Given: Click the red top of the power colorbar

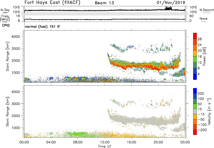Looking at the screenshot, I should 195,36.
